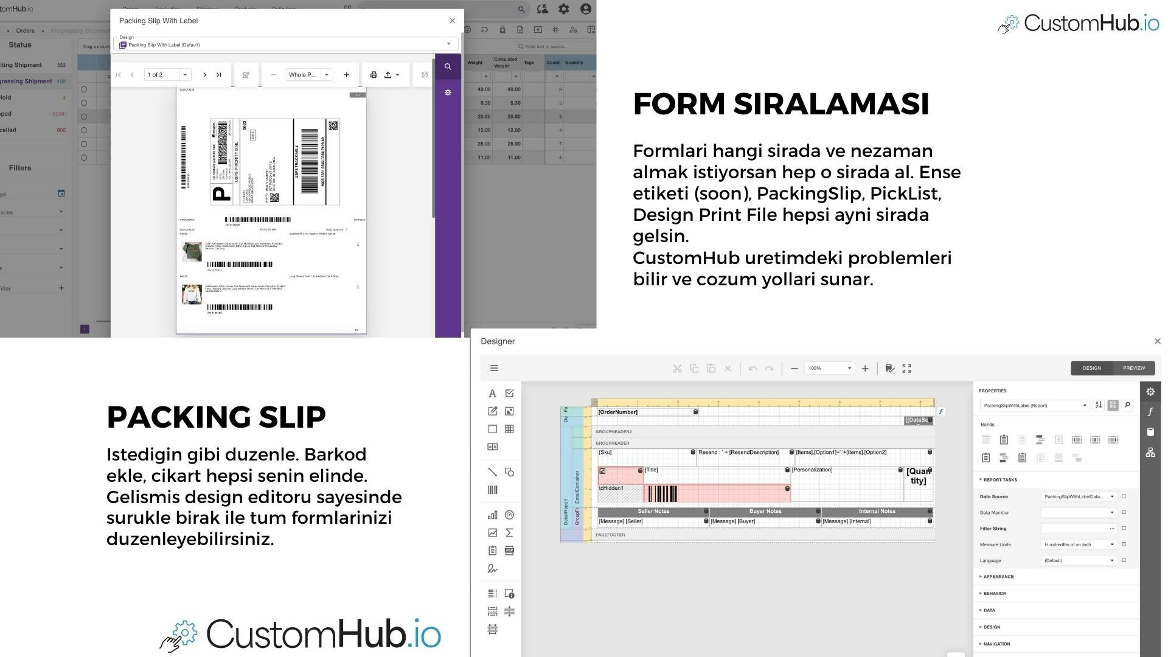Select the Line tool in toolbox

(492, 472)
